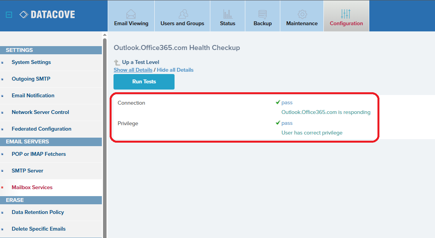Open Network Server Control
Screen dimensions: 435x238
[40, 112]
